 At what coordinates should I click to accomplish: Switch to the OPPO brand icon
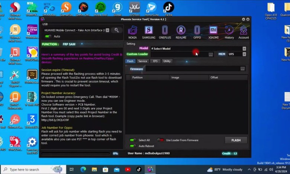pyautogui.click(x=197, y=31)
